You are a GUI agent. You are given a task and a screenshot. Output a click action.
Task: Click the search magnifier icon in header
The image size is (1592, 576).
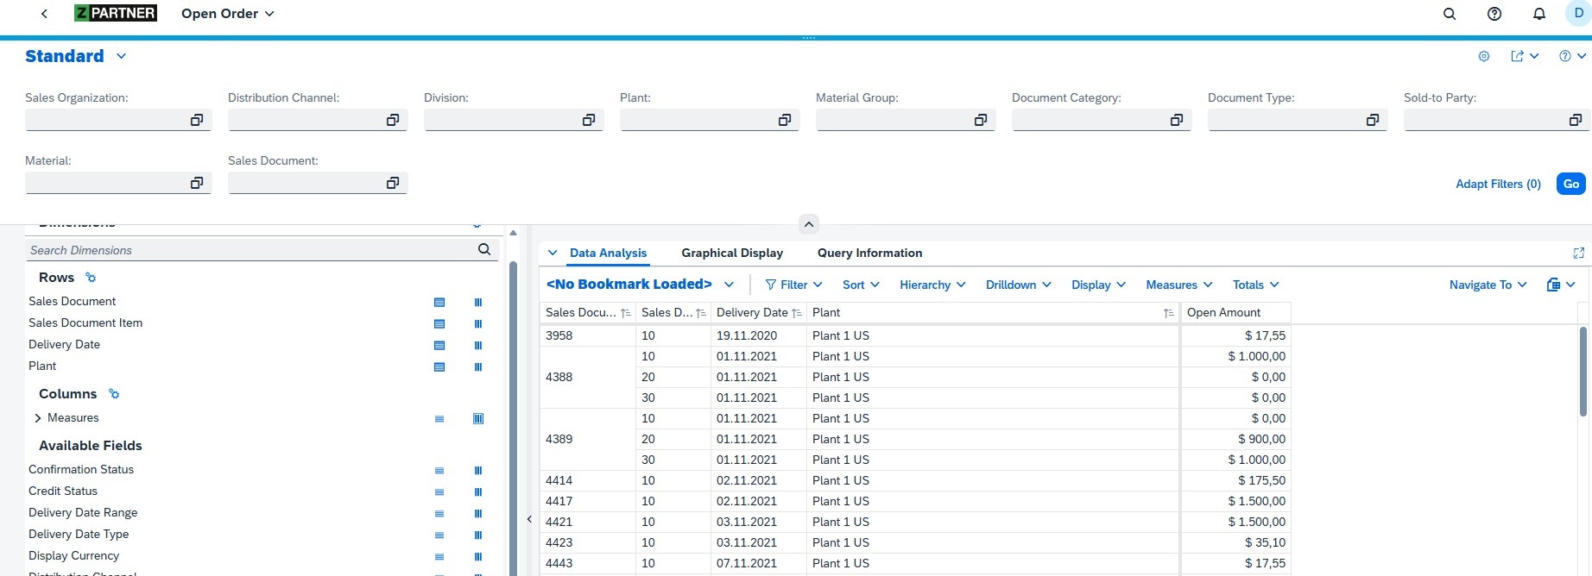pos(1450,14)
